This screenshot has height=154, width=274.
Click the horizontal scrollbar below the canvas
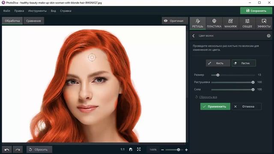click(x=94, y=144)
